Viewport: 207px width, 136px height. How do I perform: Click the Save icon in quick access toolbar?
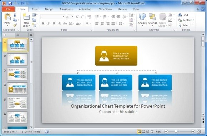click(x=10, y=3)
